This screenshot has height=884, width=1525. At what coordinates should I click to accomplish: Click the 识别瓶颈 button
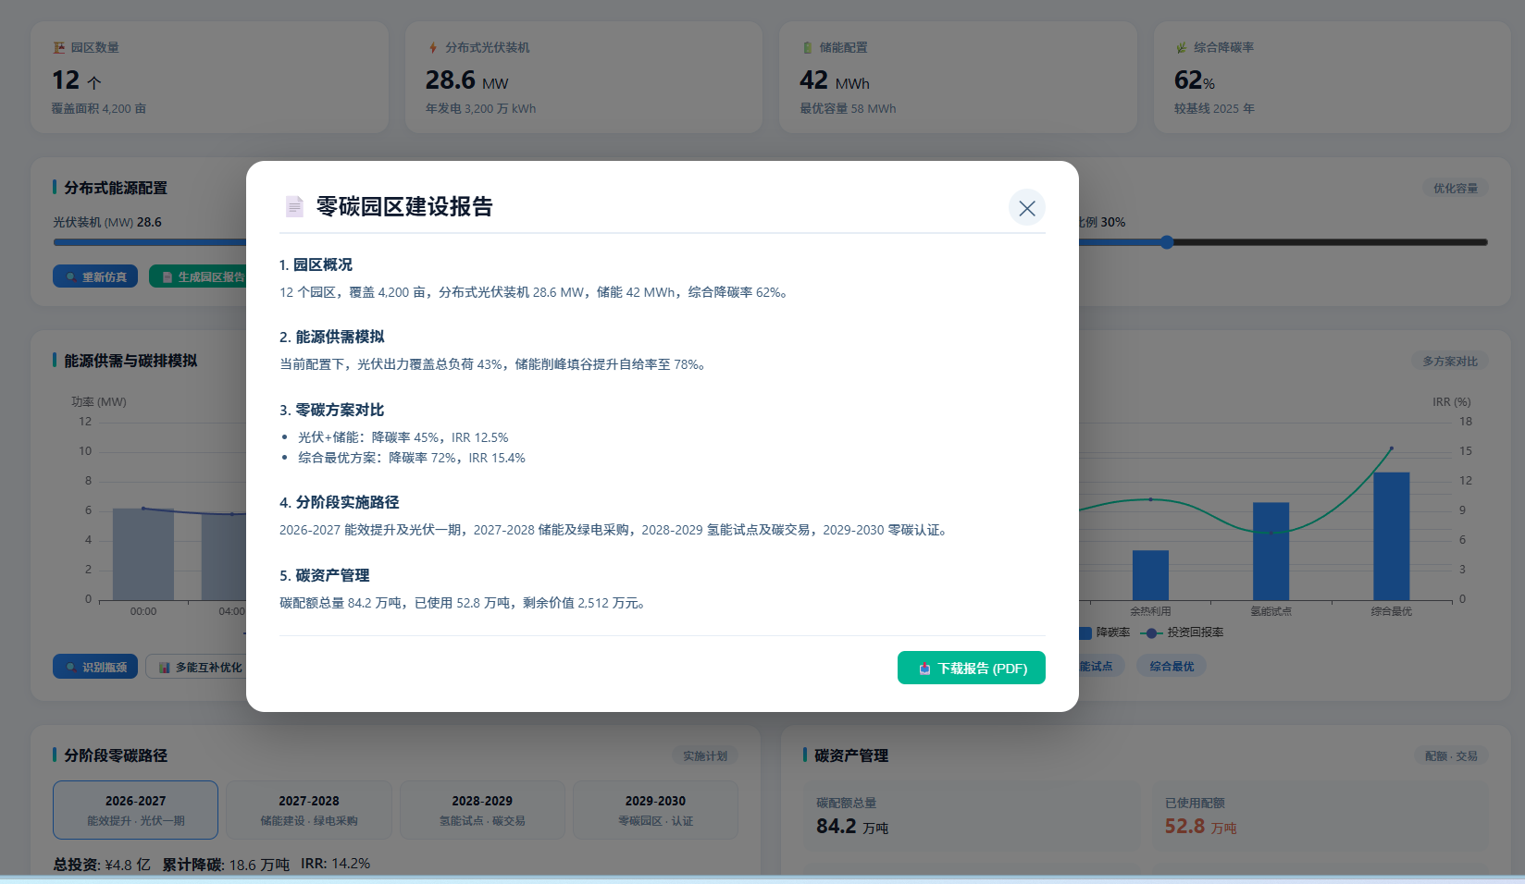click(x=95, y=667)
